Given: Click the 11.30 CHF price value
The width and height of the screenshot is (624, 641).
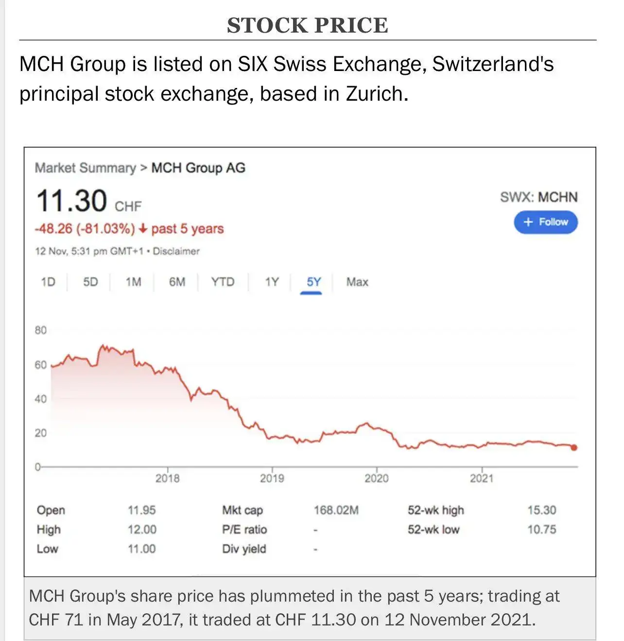Looking at the screenshot, I should tap(72, 201).
